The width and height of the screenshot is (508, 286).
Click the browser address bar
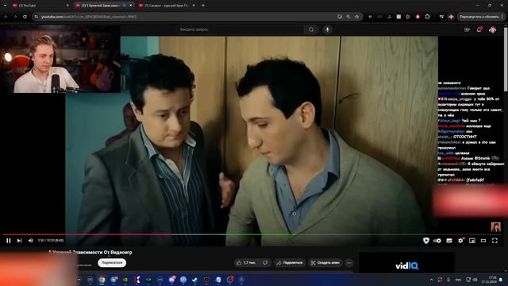click(x=185, y=17)
